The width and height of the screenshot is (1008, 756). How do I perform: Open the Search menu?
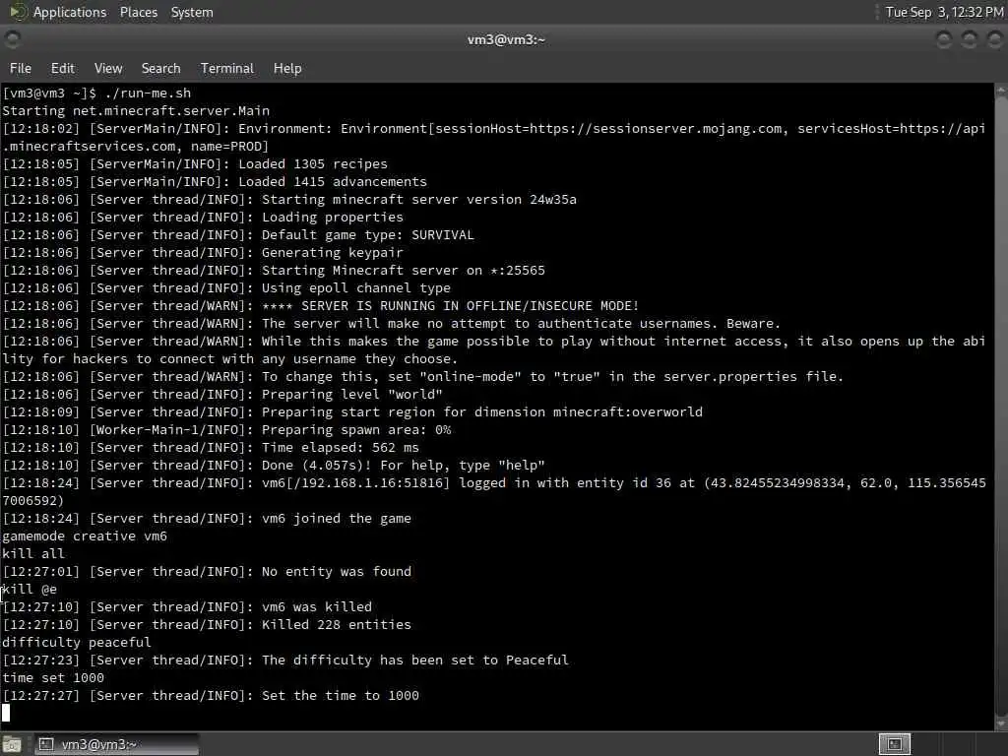click(x=160, y=68)
